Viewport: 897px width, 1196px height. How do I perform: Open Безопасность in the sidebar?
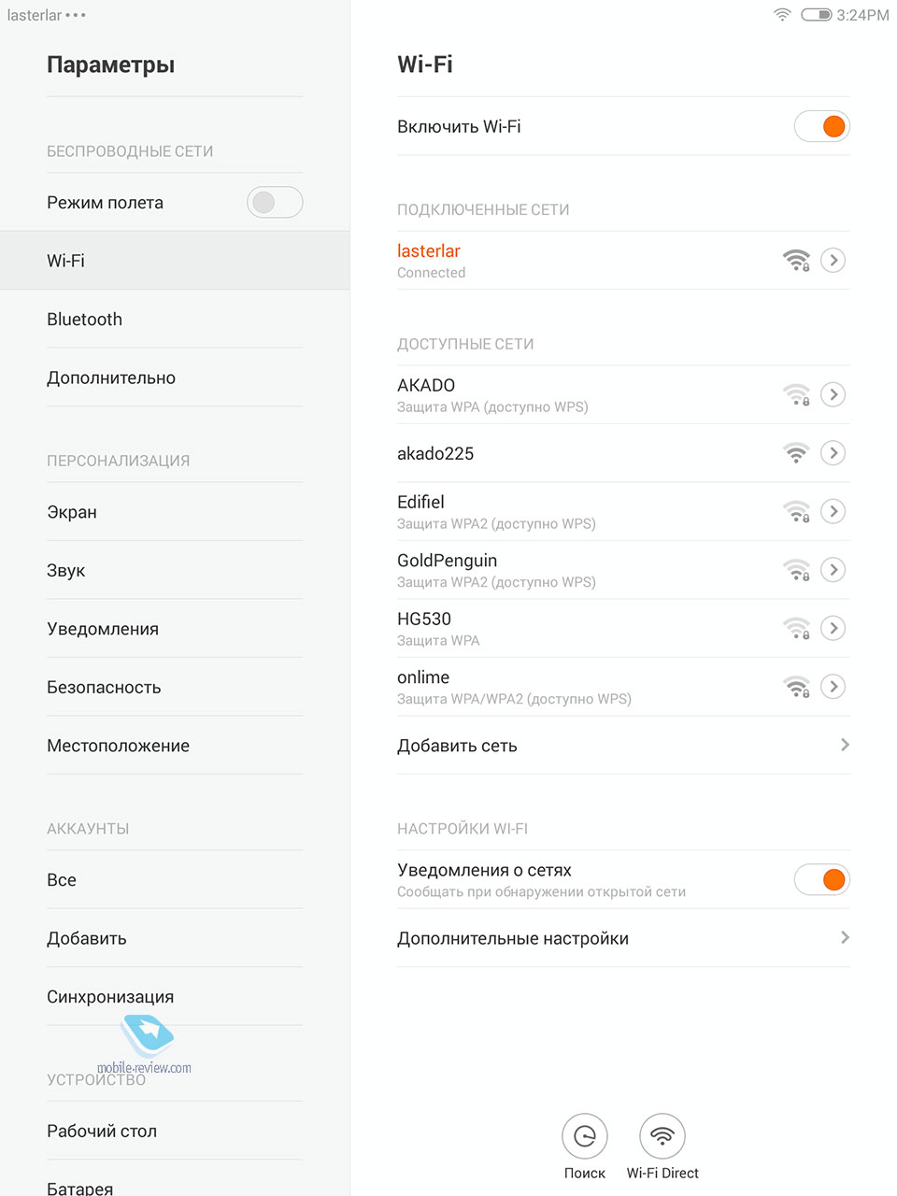[x=175, y=687]
